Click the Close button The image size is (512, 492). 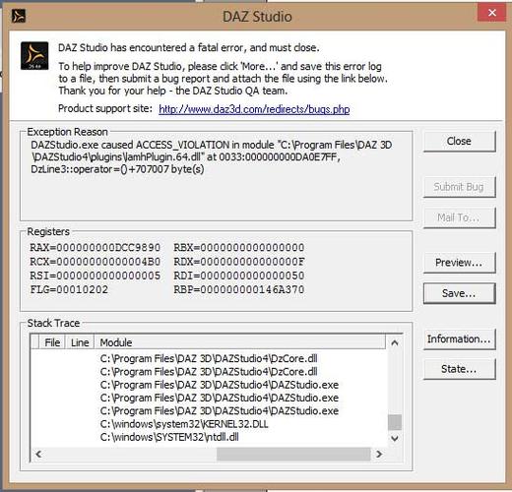pyautogui.click(x=459, y=141)
